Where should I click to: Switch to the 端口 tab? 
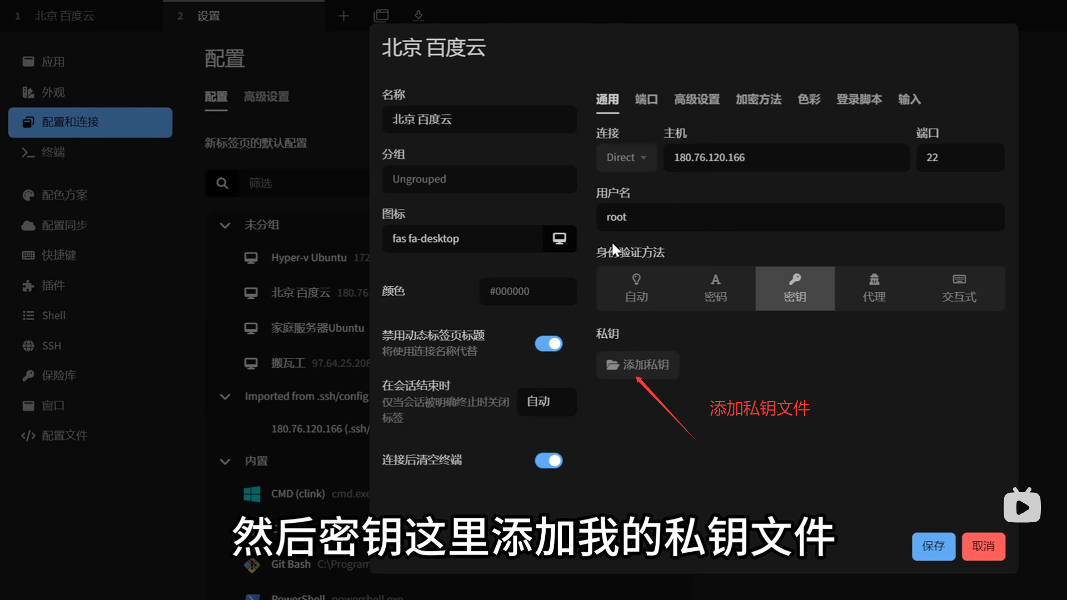coord(646,99)
